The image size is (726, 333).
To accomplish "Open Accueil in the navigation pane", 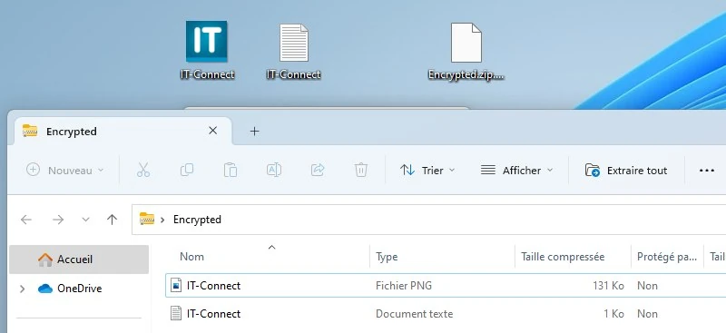I will click(79, 259).
